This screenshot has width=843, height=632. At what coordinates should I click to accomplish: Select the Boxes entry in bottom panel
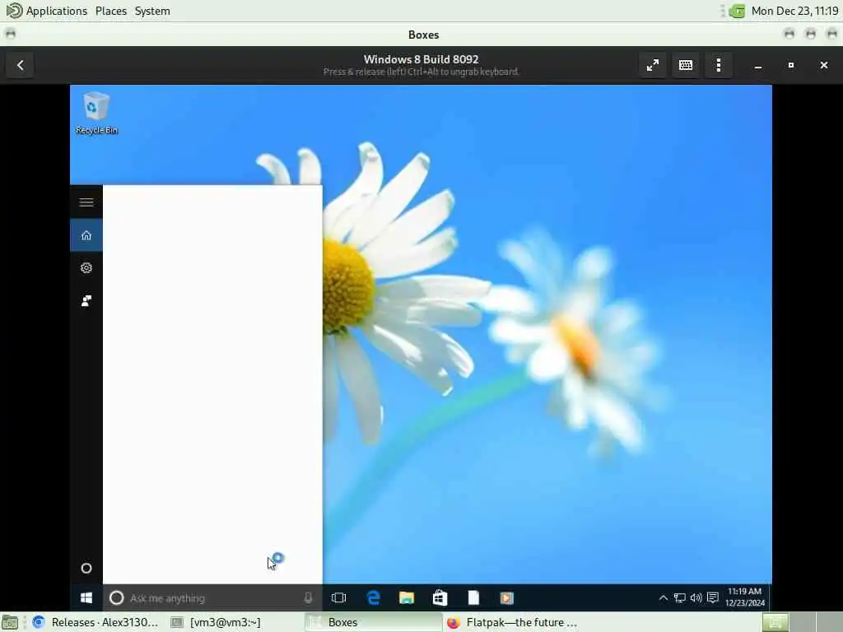click(373, 622)
